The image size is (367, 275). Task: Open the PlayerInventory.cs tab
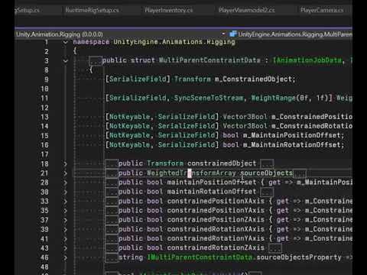[169, 10]
